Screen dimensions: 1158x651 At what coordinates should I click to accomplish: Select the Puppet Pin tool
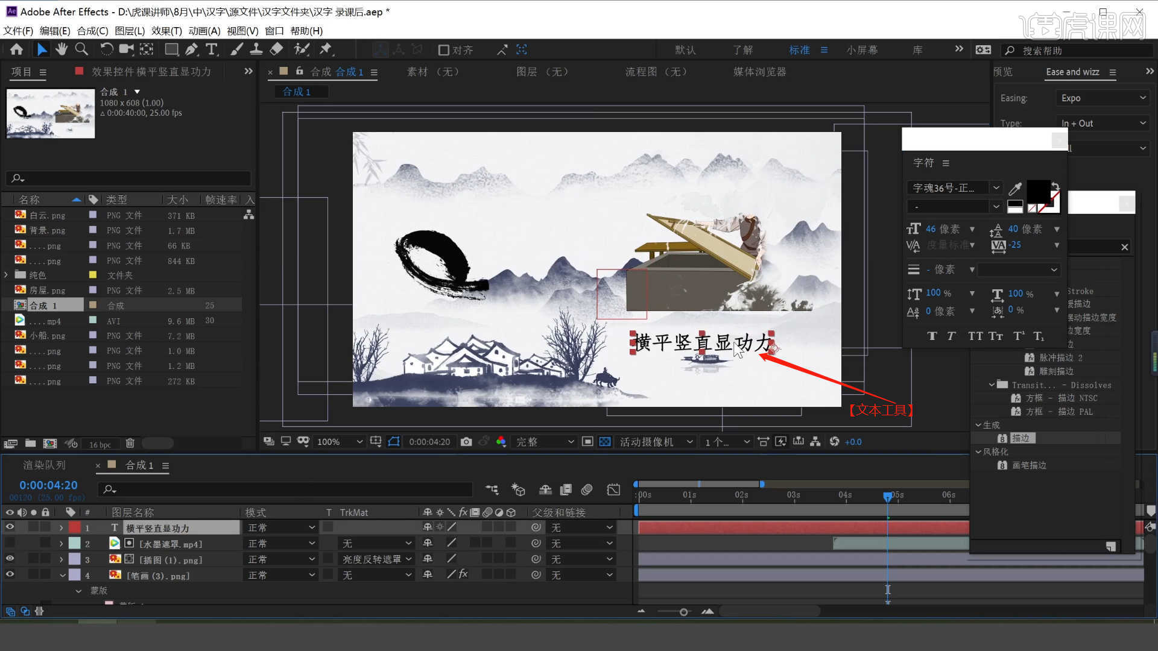tap(326, 49)
